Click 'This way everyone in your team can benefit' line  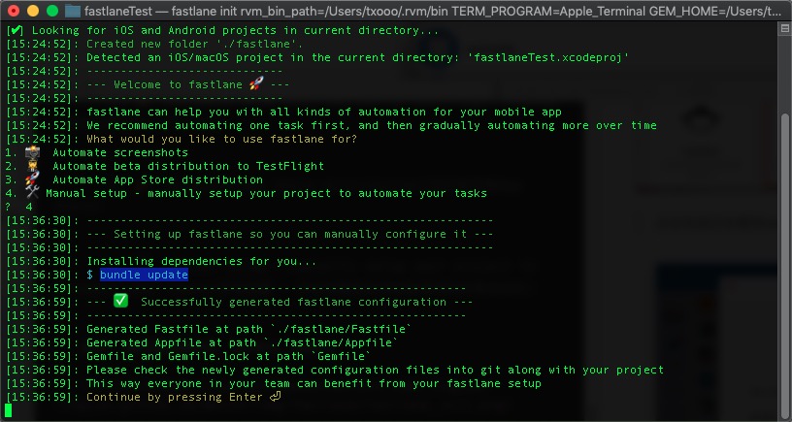click(313, 383)
